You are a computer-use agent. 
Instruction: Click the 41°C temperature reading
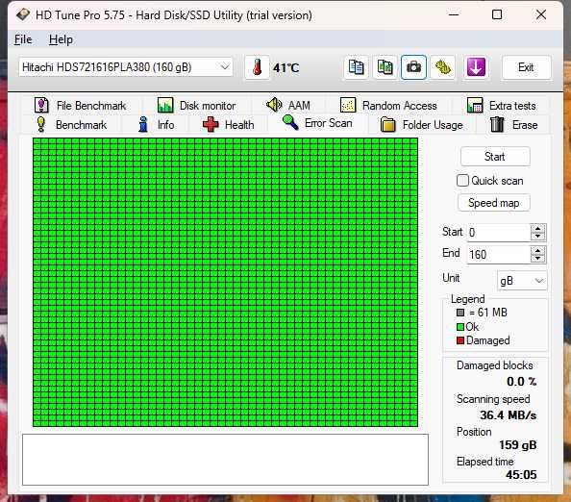[x=286, y=67]
